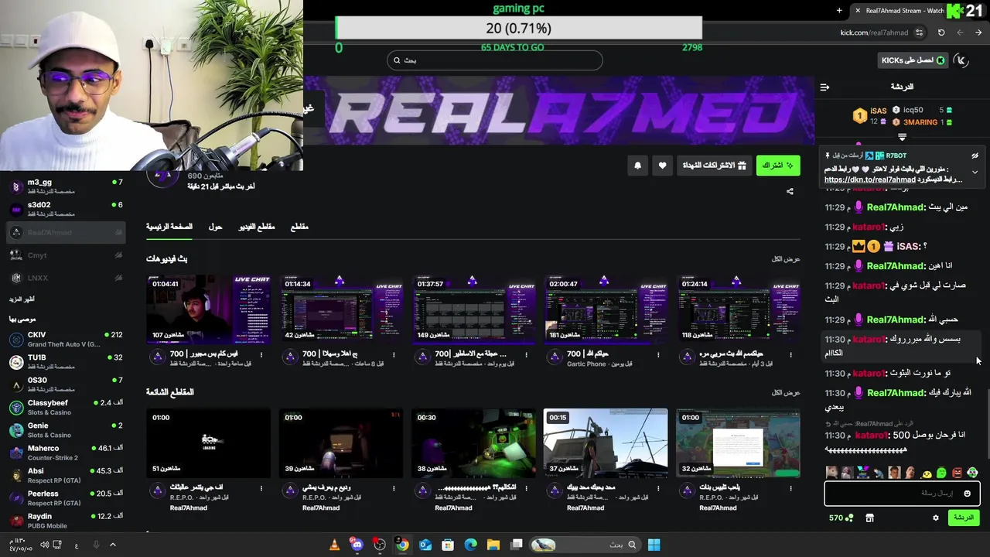
Task: Open the 00:30 clip thumbnail
Action: click(474, 443)
